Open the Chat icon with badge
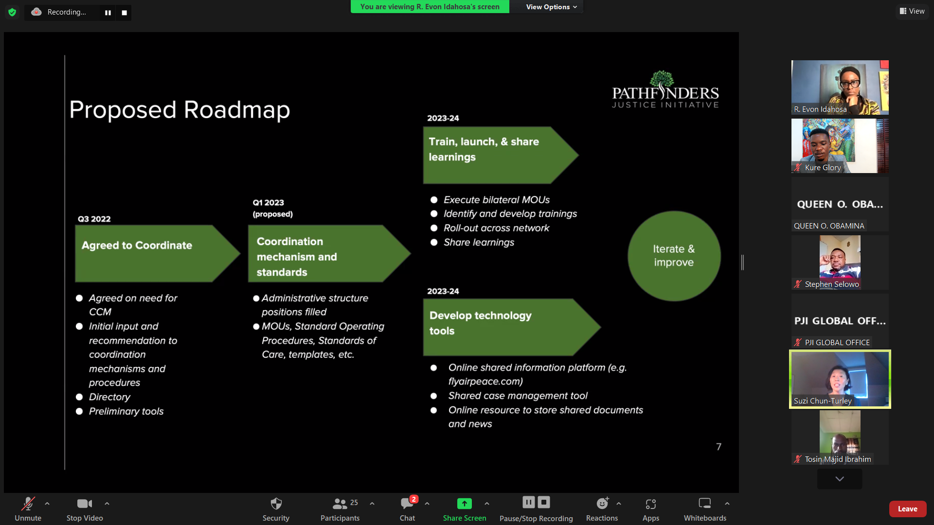 [407, 504]
